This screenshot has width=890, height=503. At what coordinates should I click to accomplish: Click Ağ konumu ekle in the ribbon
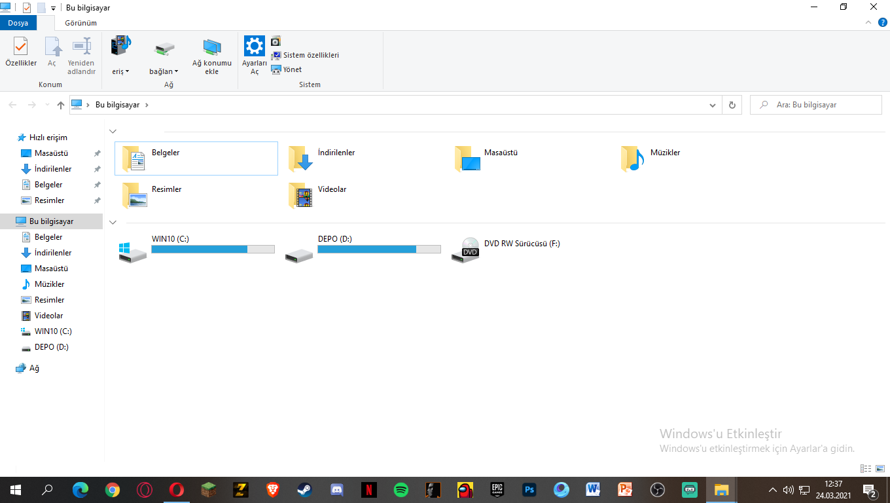pos(212,56)
